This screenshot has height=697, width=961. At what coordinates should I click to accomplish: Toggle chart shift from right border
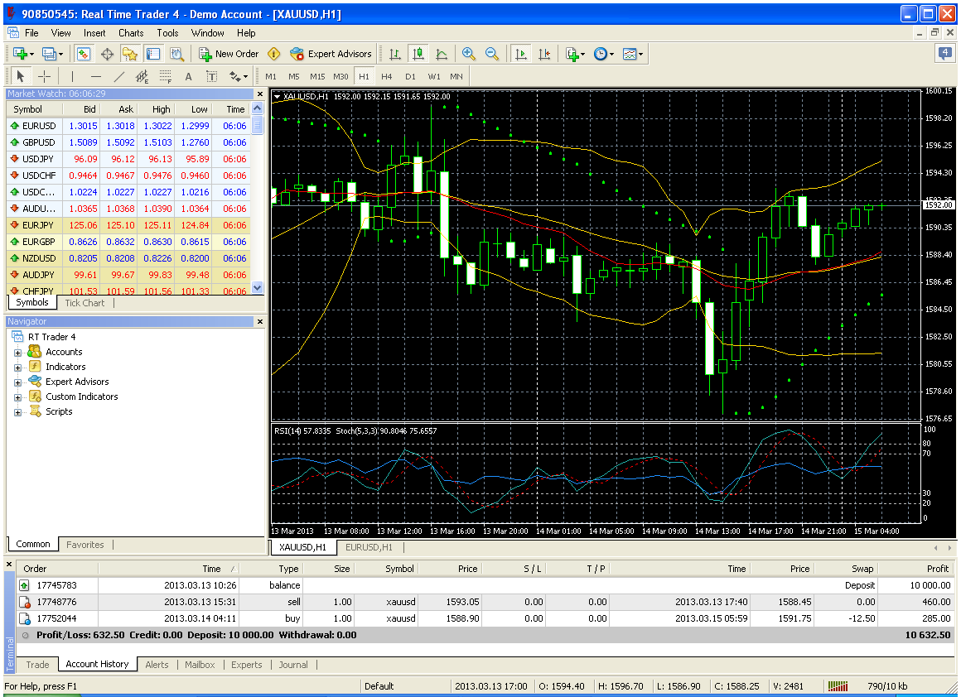click(543, 54)
